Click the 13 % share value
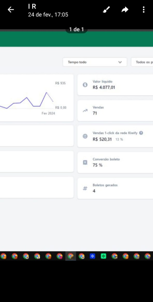 119,139
